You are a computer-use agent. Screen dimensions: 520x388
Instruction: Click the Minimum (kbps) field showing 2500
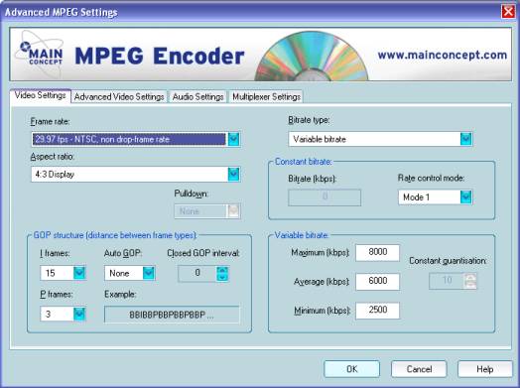coord(377,311)
